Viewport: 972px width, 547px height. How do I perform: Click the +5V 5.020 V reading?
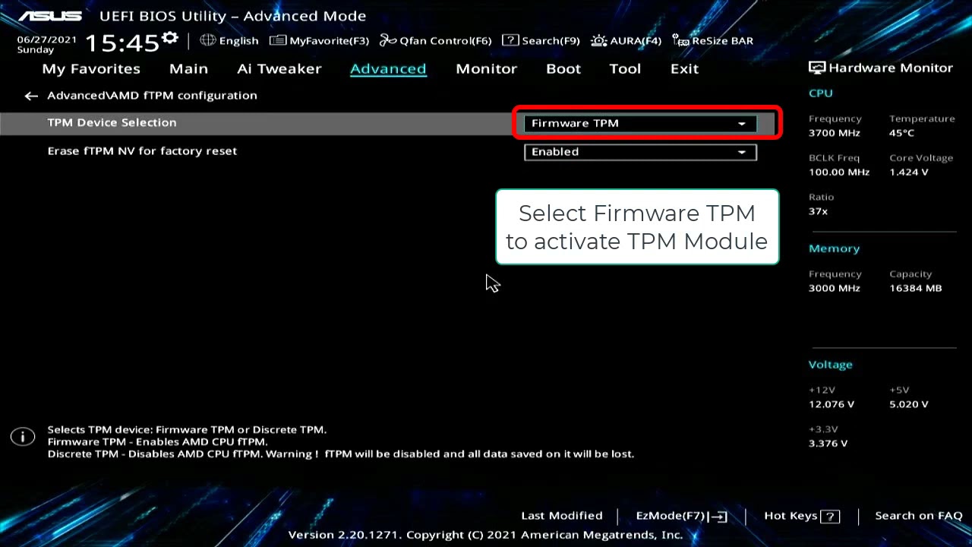[908, 404]
